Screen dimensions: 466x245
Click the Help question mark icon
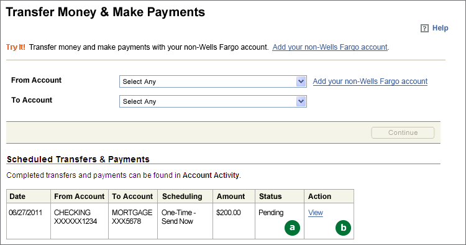pos(424,28)
